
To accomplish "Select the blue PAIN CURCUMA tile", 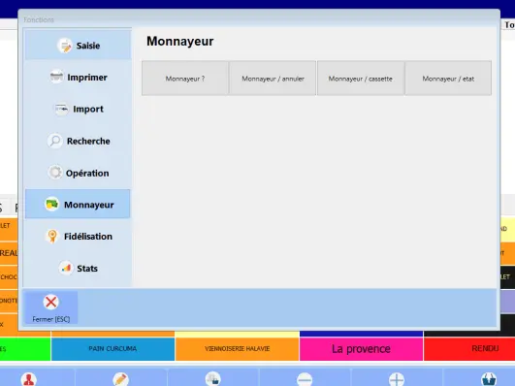I will [x=113, y=349].
